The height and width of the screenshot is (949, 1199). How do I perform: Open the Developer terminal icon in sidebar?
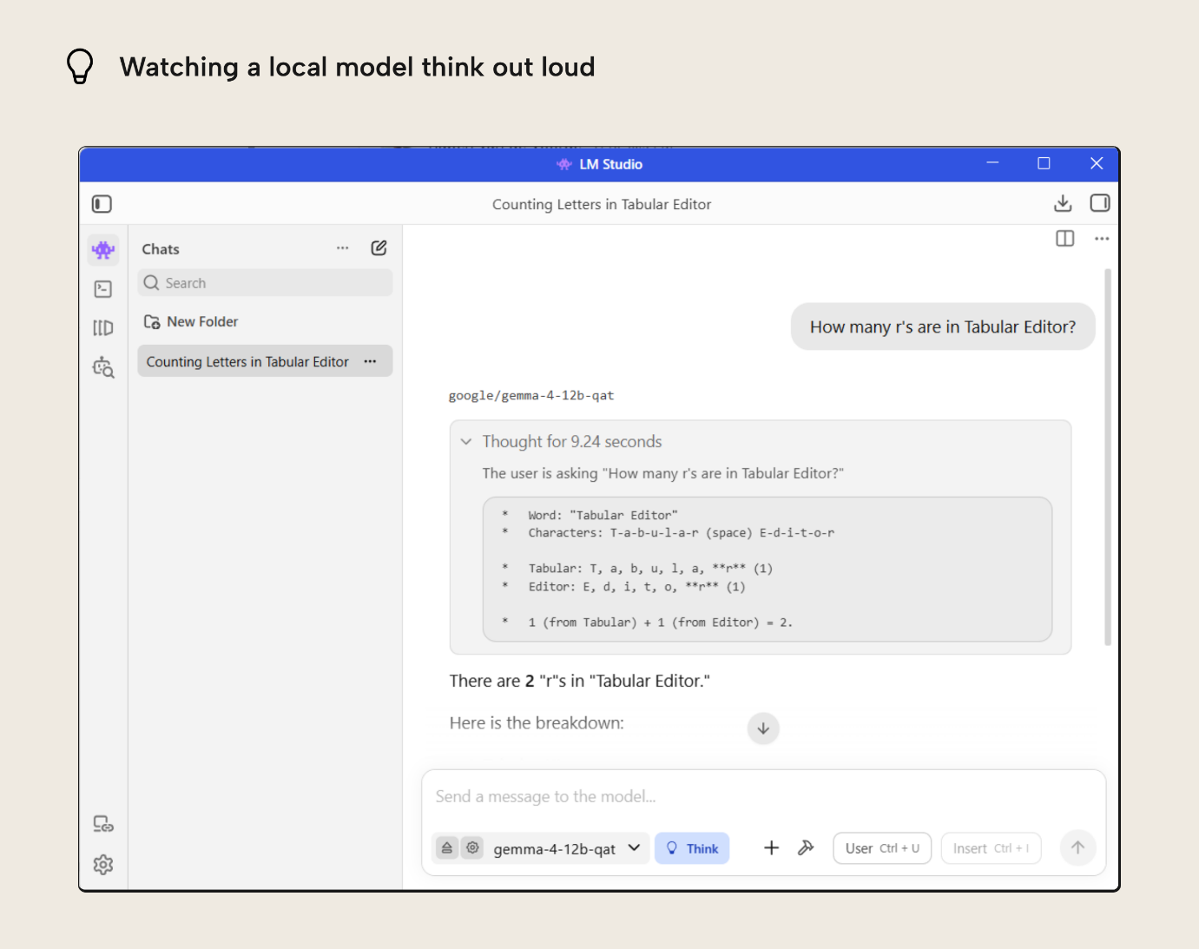coord(103,289)
